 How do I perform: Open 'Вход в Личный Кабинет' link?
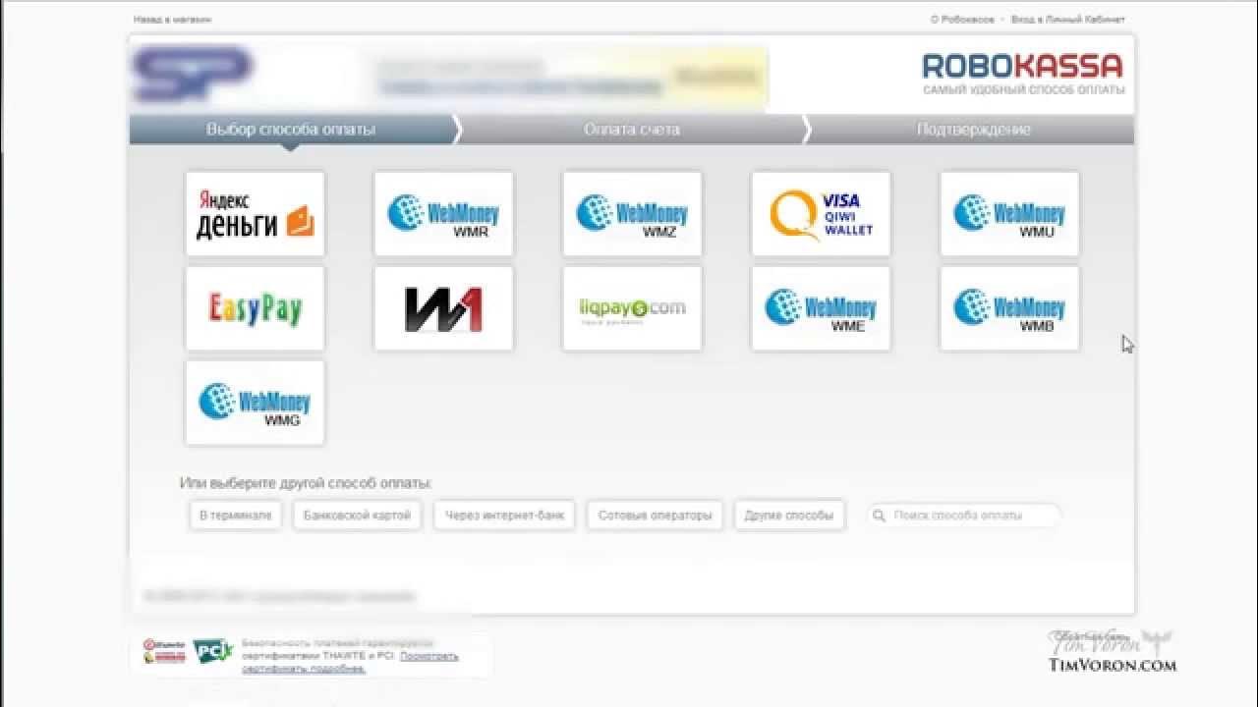(1068, 20)
